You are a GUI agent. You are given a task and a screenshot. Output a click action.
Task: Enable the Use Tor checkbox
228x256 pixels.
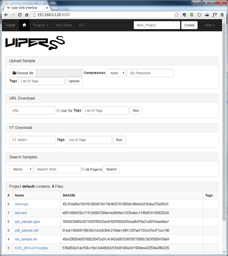click(58, 110)
